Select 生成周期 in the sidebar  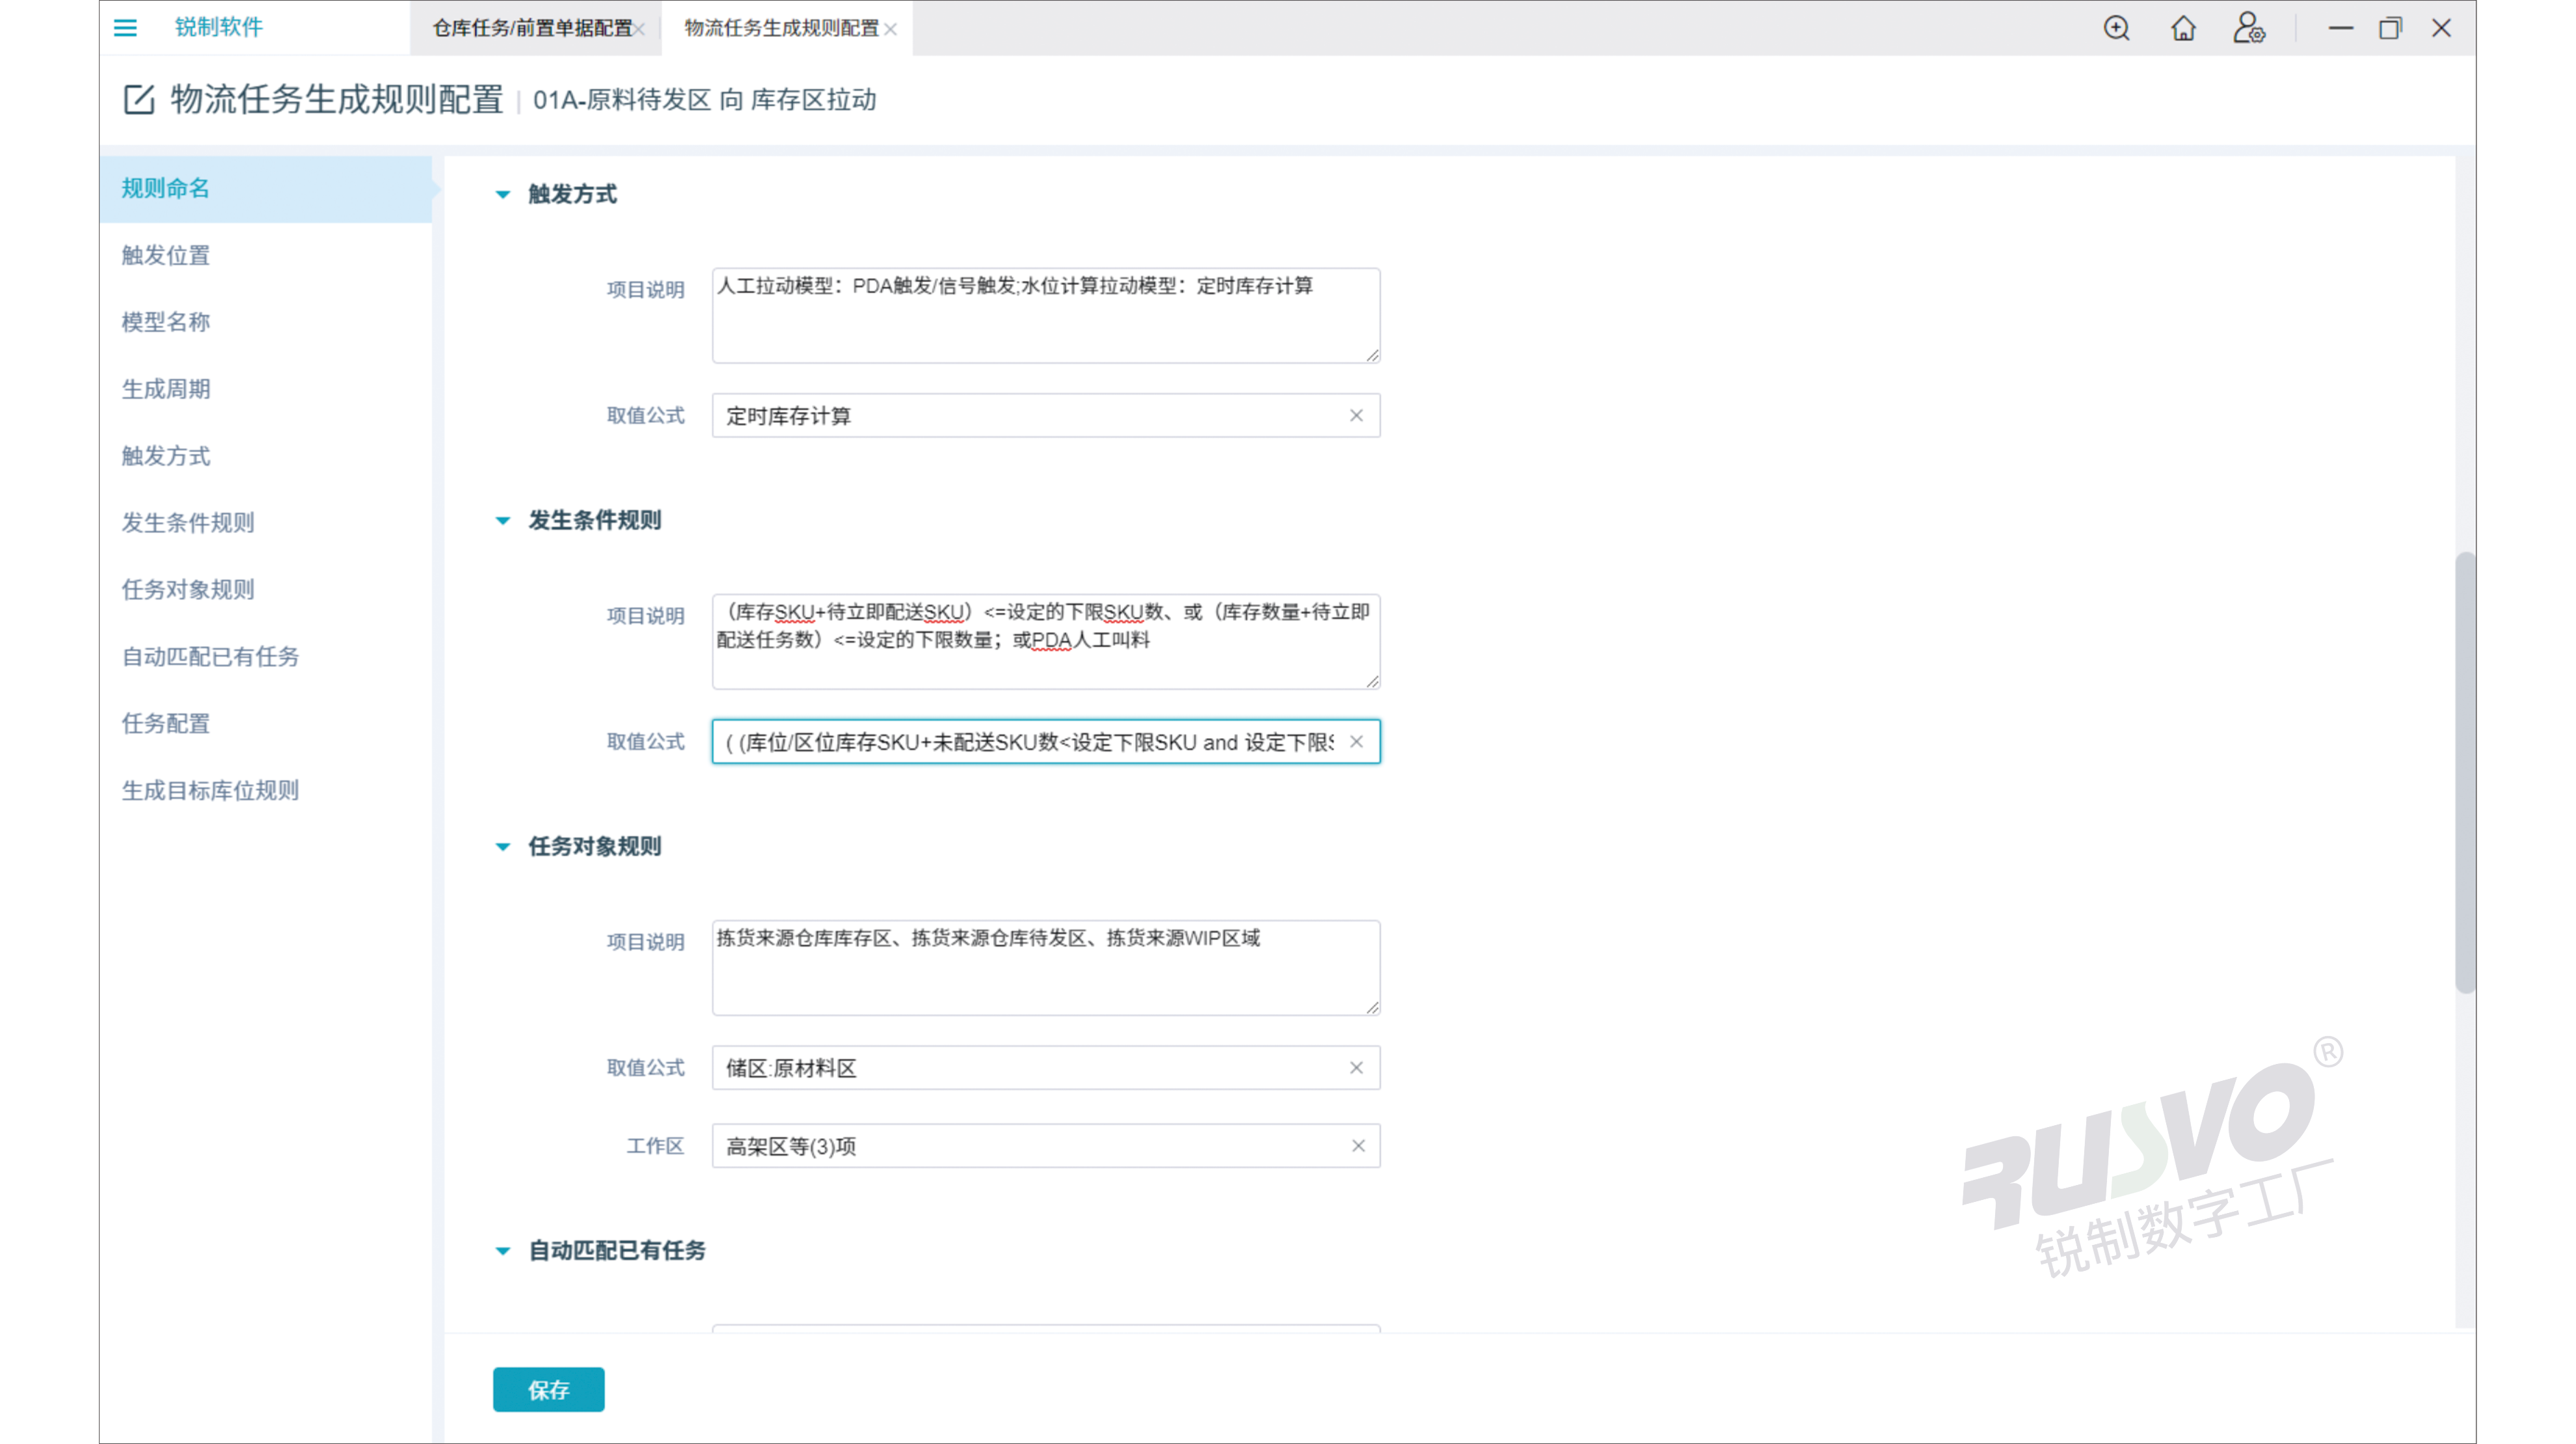click(166, 389)
